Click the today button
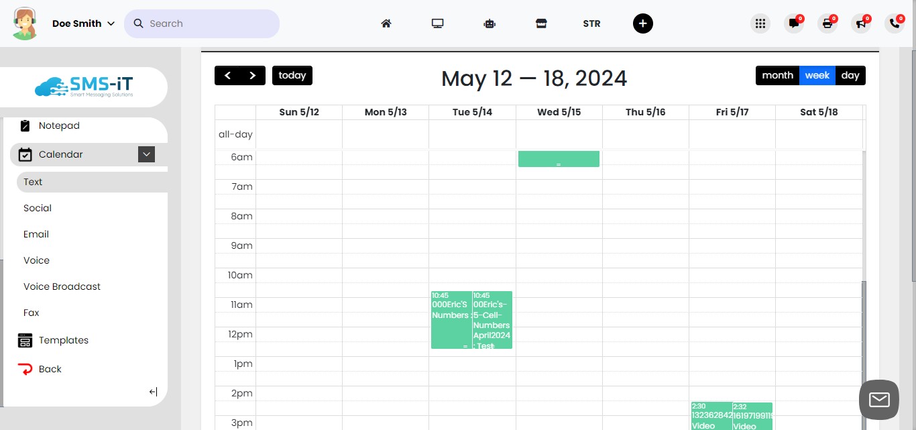The height and width of the screenshot is (430, 916). 292,75
